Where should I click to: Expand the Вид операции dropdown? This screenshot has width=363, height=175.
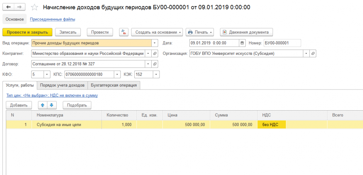155,43
